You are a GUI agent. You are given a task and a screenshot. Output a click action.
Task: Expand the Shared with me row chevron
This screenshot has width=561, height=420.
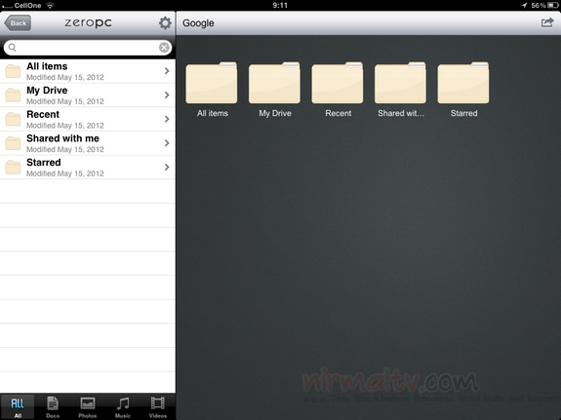167,142
